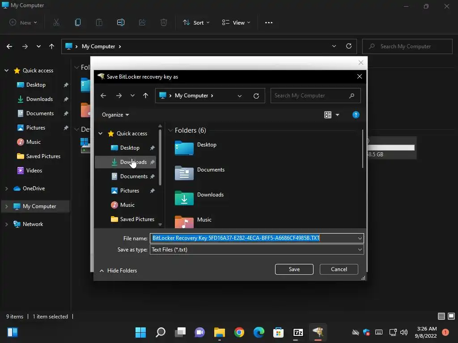Click Search My Computer box in save dialog
Screen dimensions: 458x343
[x=315, y=96]
